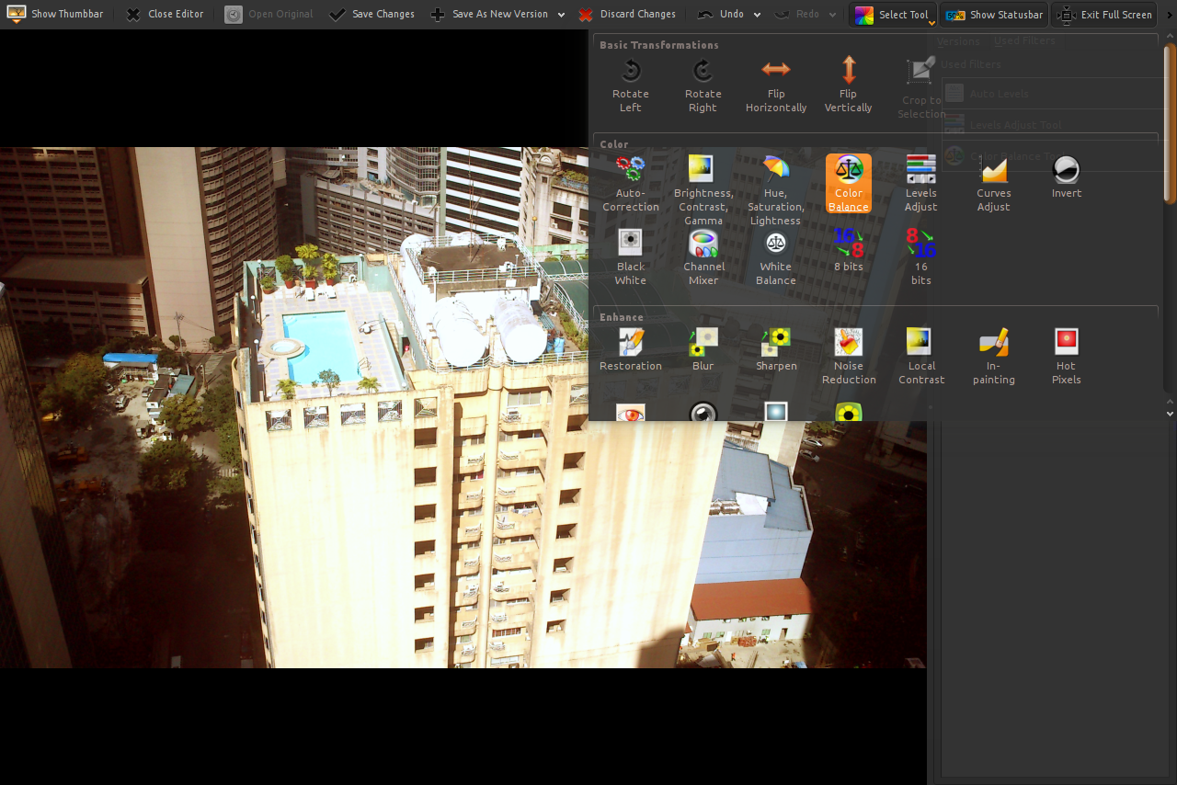
Task: Click Discard Changes
Action: [x=627, y=15]
